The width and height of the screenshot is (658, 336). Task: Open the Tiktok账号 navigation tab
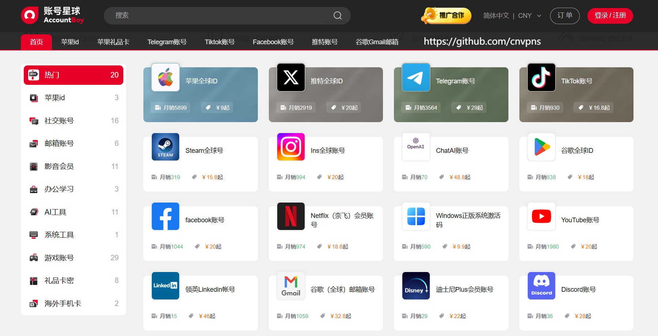point(219,42)
